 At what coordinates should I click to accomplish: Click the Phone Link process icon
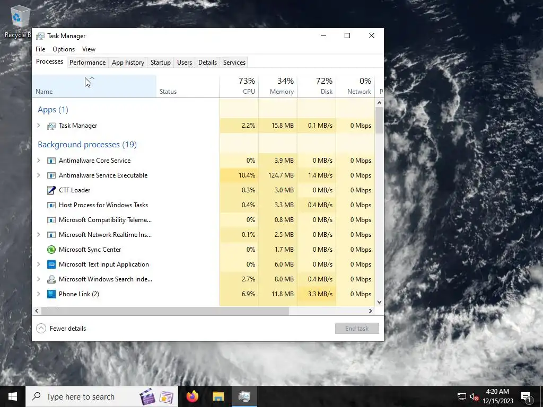(51, 294)
